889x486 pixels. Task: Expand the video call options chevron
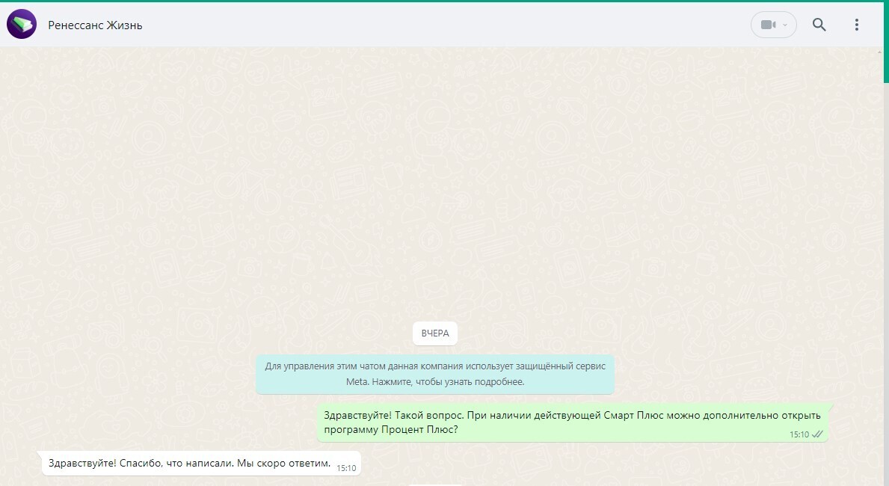coord(785,25)
